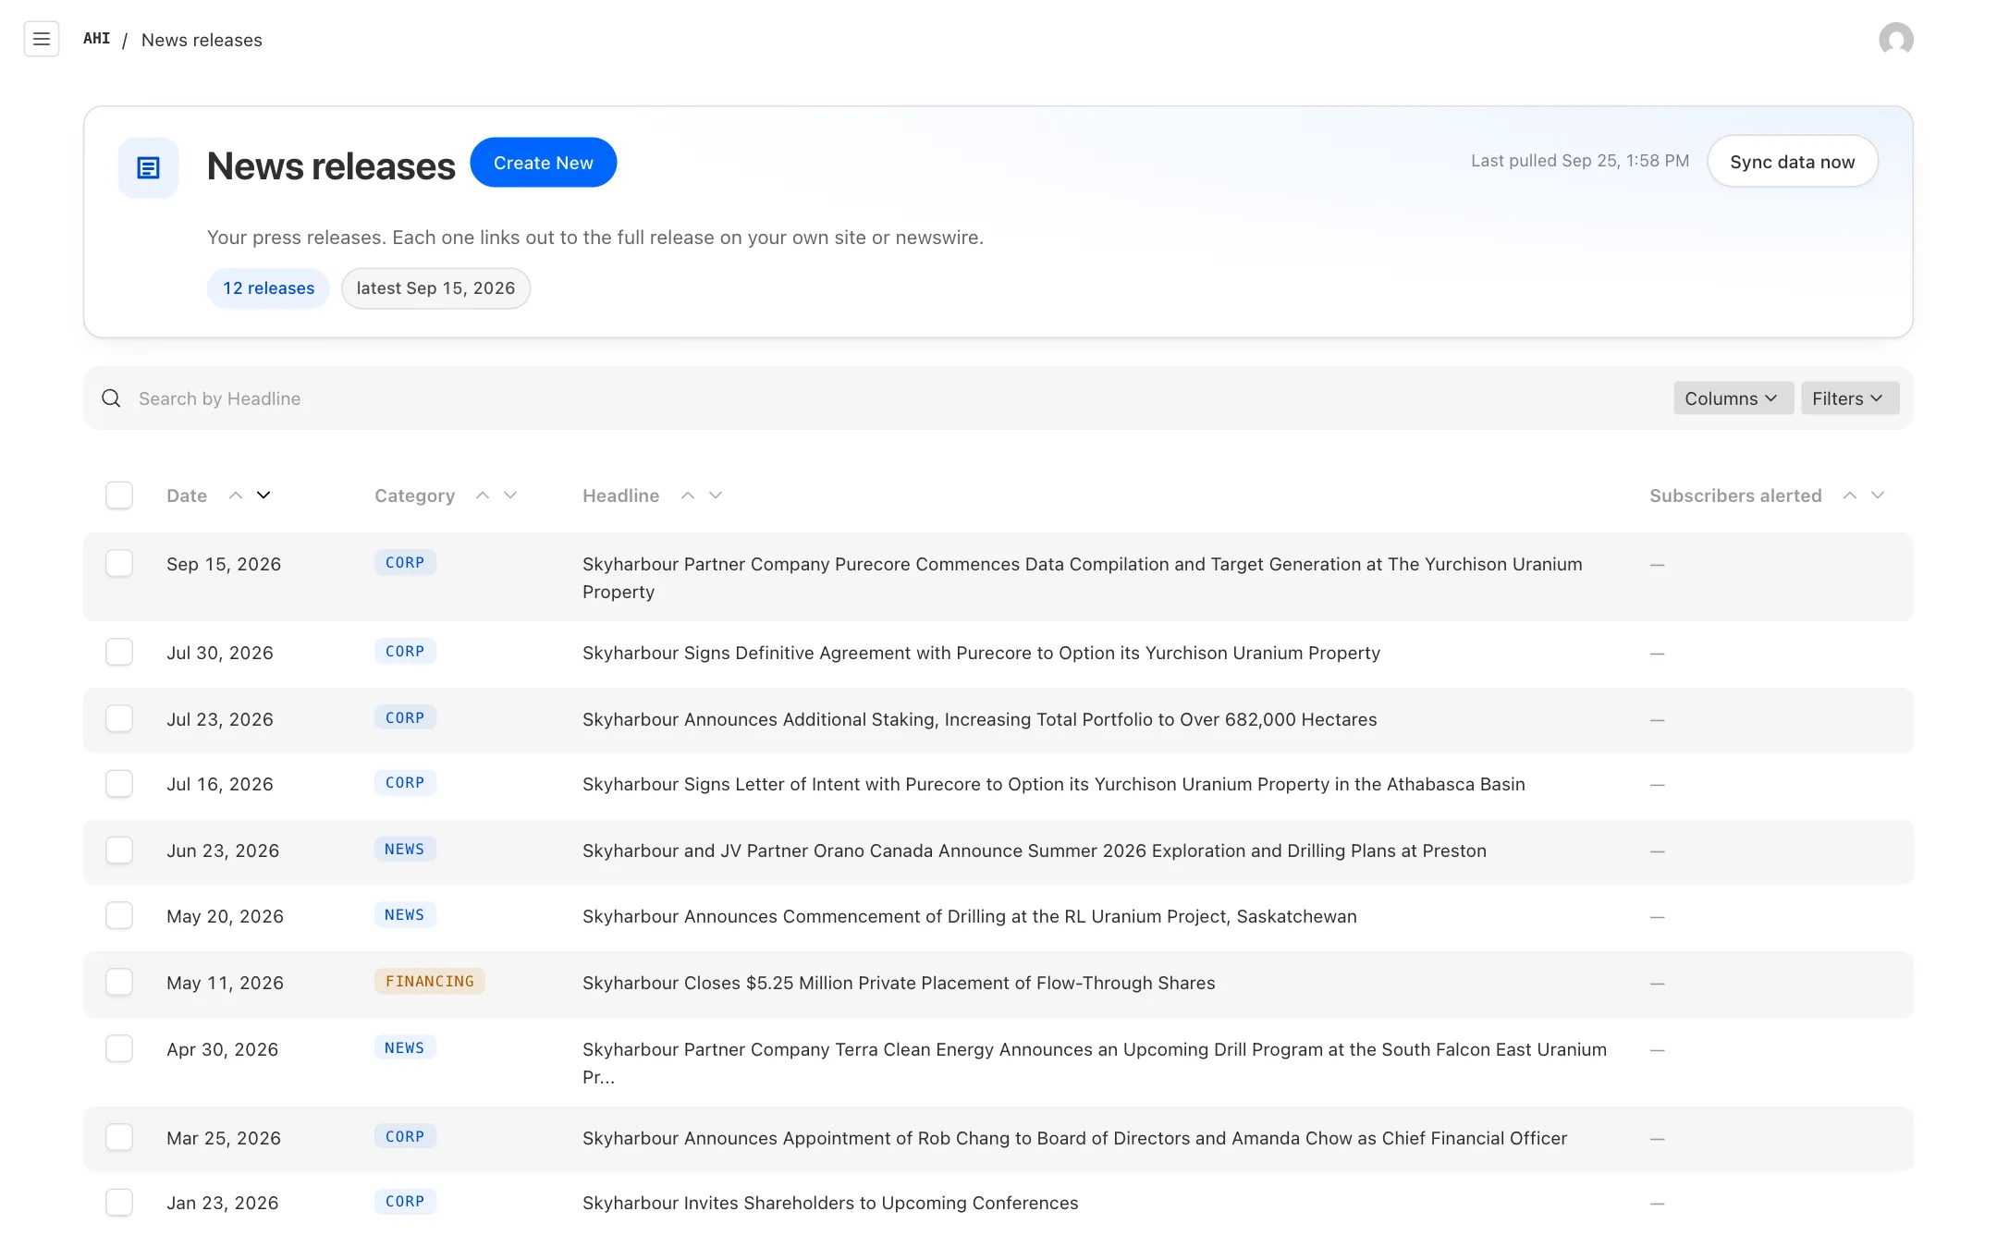Click the Category column header
Viewport: 1997px width, 1248px height.
(414, 496)
